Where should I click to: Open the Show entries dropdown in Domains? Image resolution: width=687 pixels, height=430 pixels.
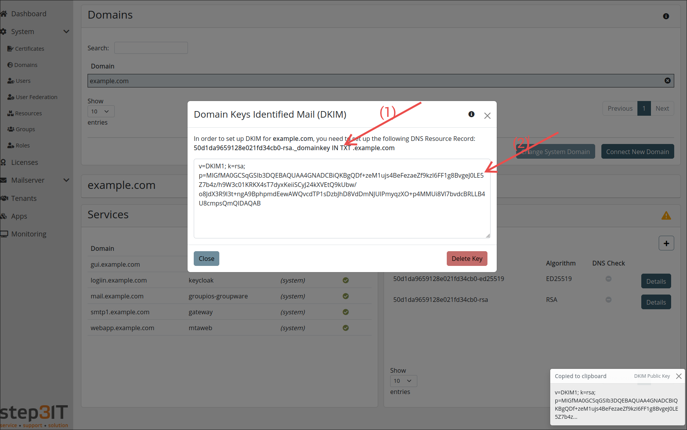tap(101, 111)
